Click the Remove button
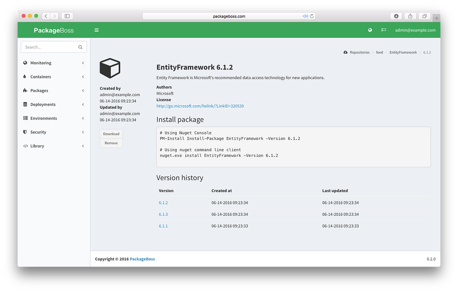 point(111,143)
